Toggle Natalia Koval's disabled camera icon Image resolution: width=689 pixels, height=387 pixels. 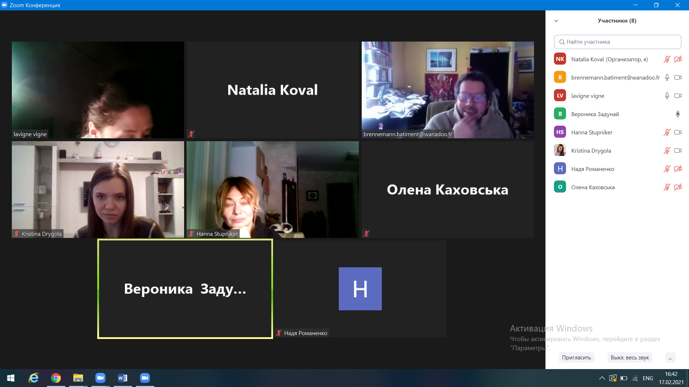click(x=678, y=59)
